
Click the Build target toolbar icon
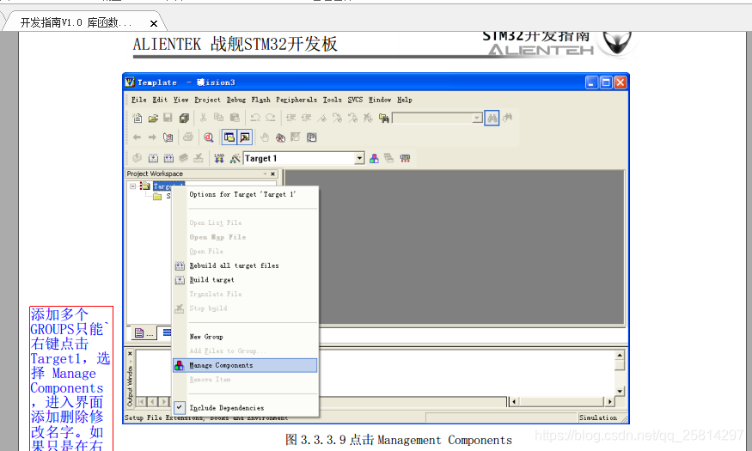click(153, 158)
